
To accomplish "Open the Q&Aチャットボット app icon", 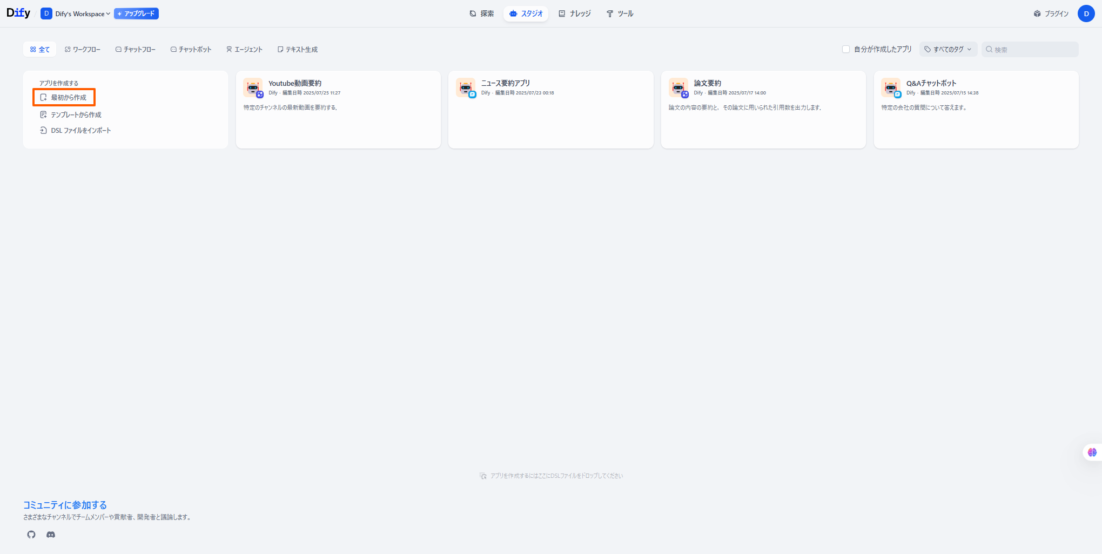I will point(890,87).
